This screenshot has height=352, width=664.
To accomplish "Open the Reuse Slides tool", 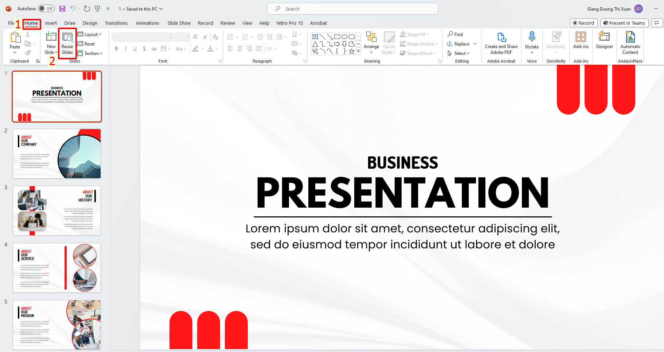I will click(67, 44).
